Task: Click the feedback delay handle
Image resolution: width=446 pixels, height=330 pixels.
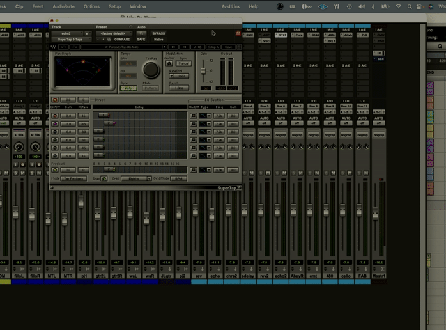Action: pyautogui.click(x=109, y=169)
